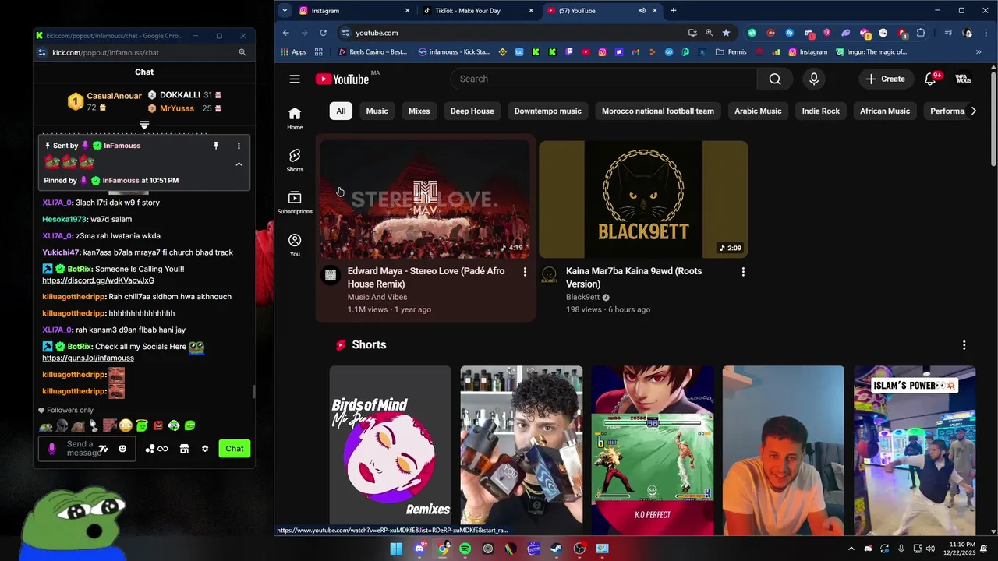Screen dimensions: 998x561
Task: Select Morocco national football team chip
Action: click(658, 111)
